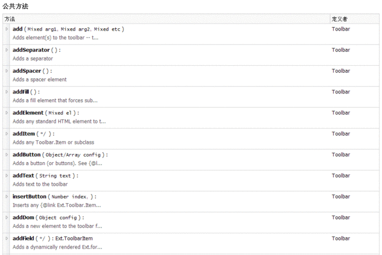
Task: Expand the addSpacer row triangle
Action: (6, 71)
